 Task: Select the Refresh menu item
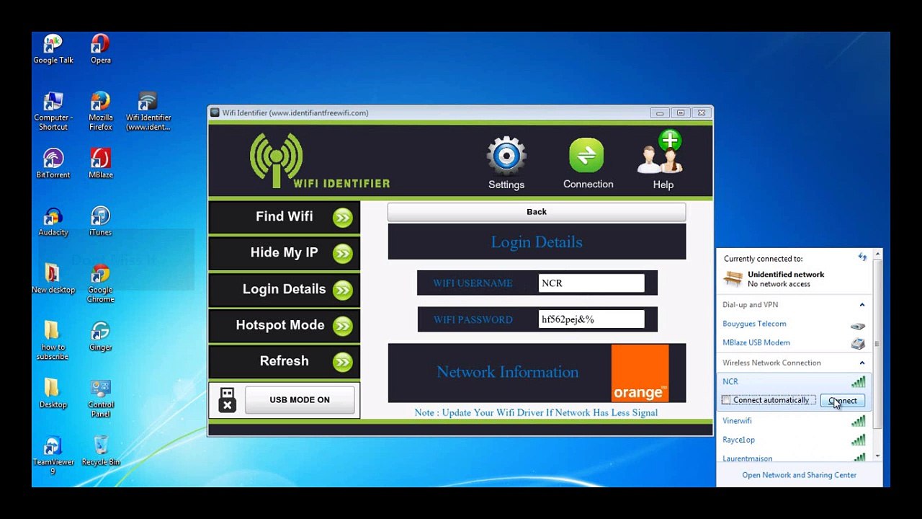284,363
